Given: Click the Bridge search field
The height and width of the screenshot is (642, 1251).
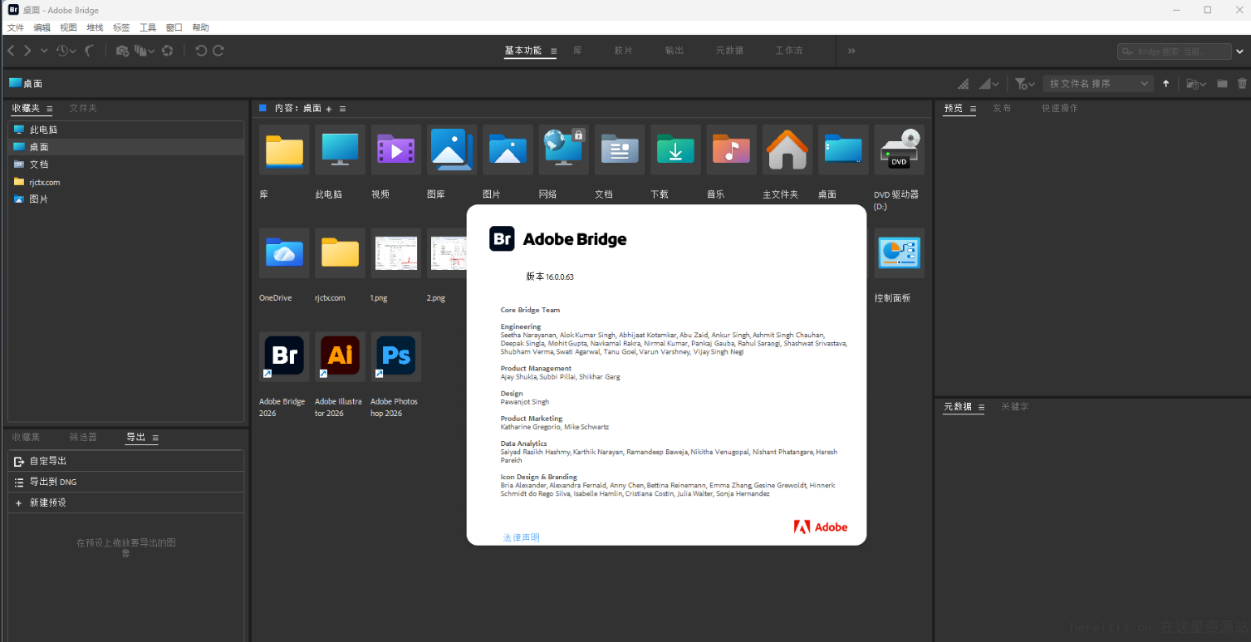Looking at the screenshot, I should (1174, 51).
